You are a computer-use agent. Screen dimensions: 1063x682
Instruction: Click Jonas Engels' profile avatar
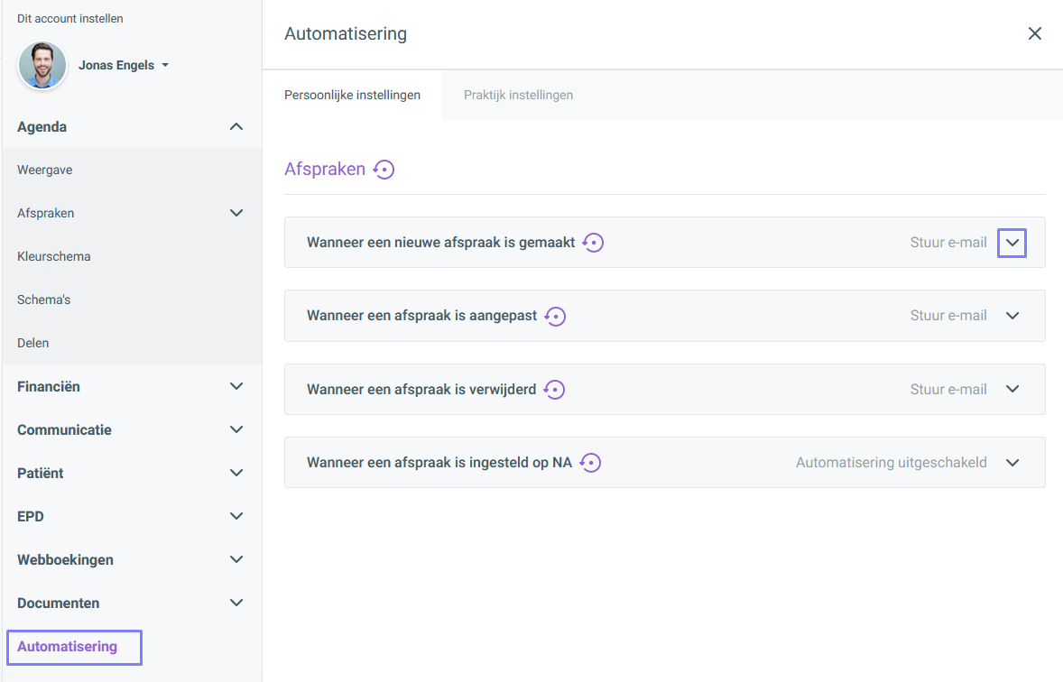pyautogui.click(x=42, y=65)
